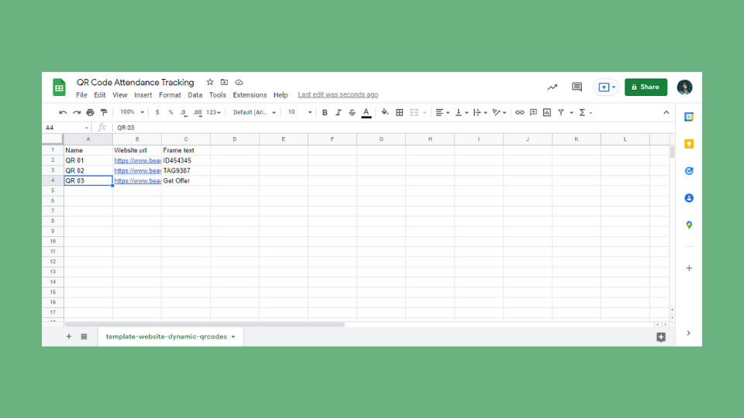Viewport: 744px width, 418px height.
Task: Select the Paint format roller tool
Action: point(104,112)
